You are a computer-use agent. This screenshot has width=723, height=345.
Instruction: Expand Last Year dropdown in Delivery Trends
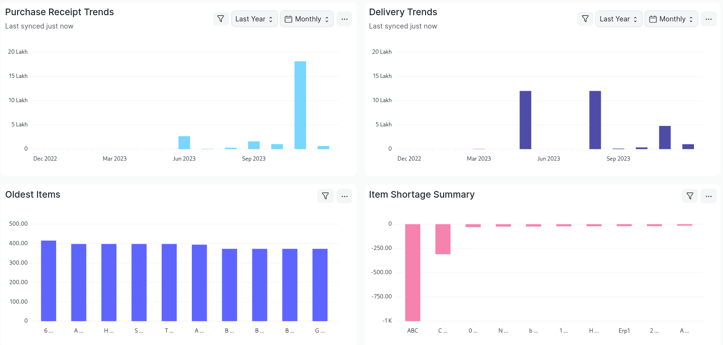click(x=619, y=19)
